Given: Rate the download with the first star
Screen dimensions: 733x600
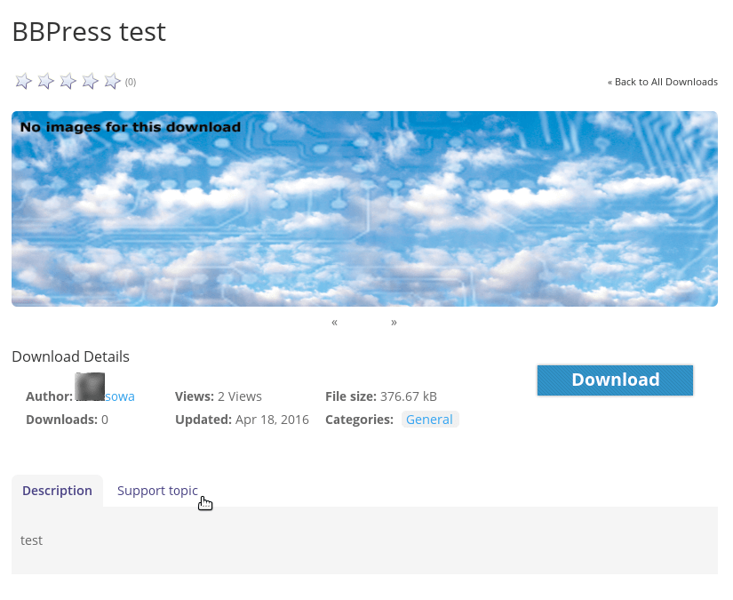Looking at the screenshot, I should point(23,82).
